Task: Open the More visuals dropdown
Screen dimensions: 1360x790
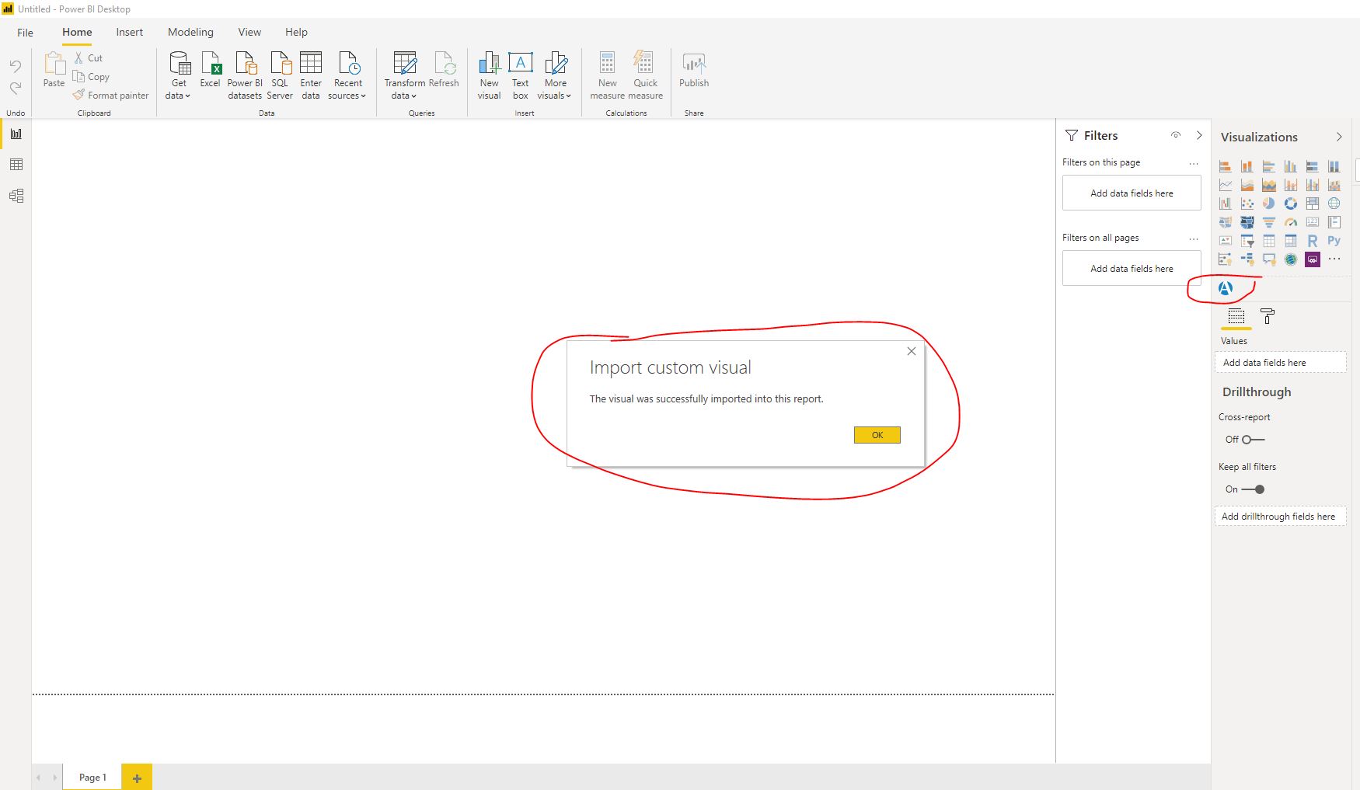Action: (x=555, y=76)
